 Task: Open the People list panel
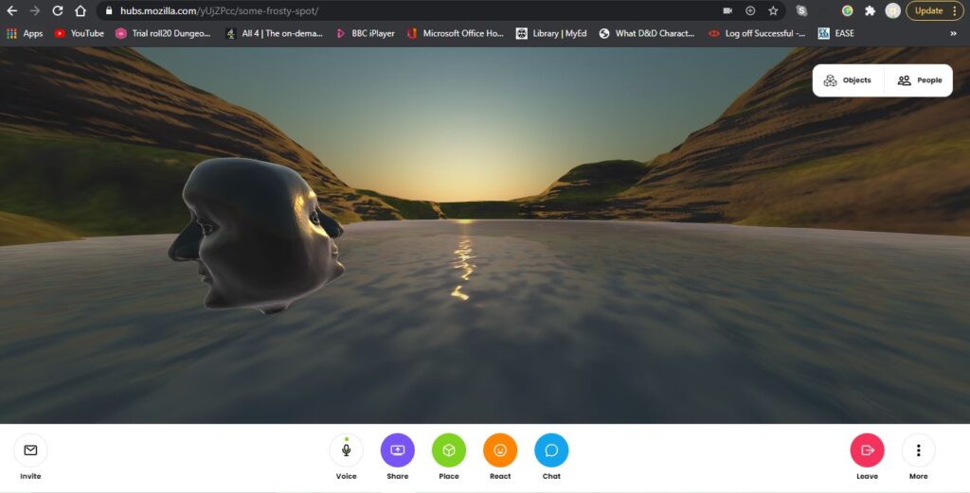click(x=920, y=80)
